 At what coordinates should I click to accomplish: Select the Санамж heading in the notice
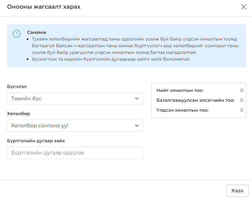click(x=37, y=32)
